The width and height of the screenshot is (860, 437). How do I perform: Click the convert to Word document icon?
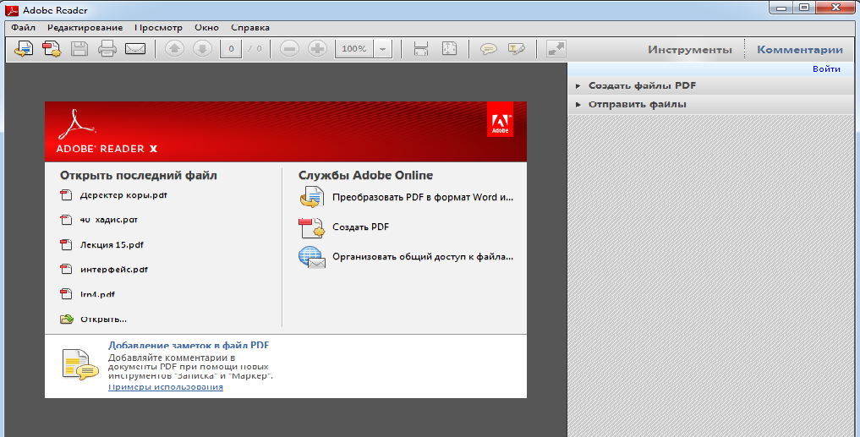click(312, 198)
